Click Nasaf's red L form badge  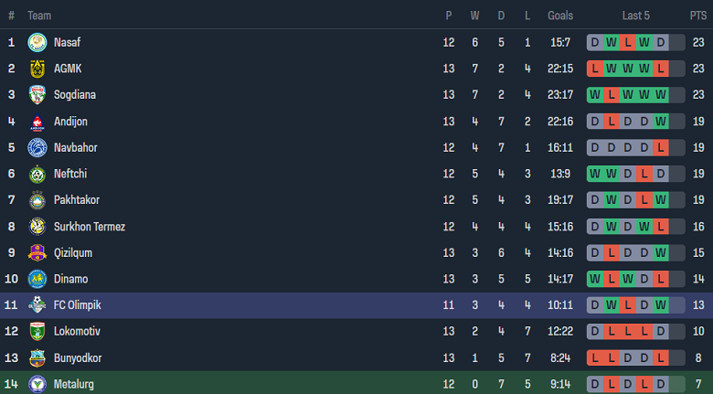pyautogui.click(x=627, y=42)
